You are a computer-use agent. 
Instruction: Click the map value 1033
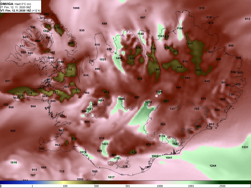(x=155, y=156)
